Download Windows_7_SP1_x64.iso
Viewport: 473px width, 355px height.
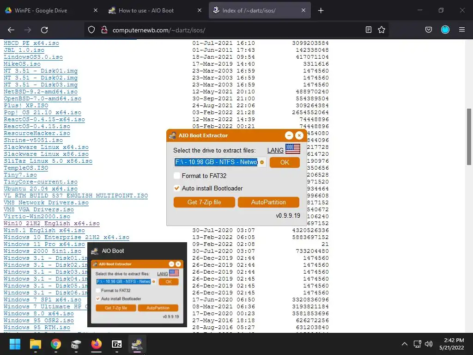click(x=42, y=300)
